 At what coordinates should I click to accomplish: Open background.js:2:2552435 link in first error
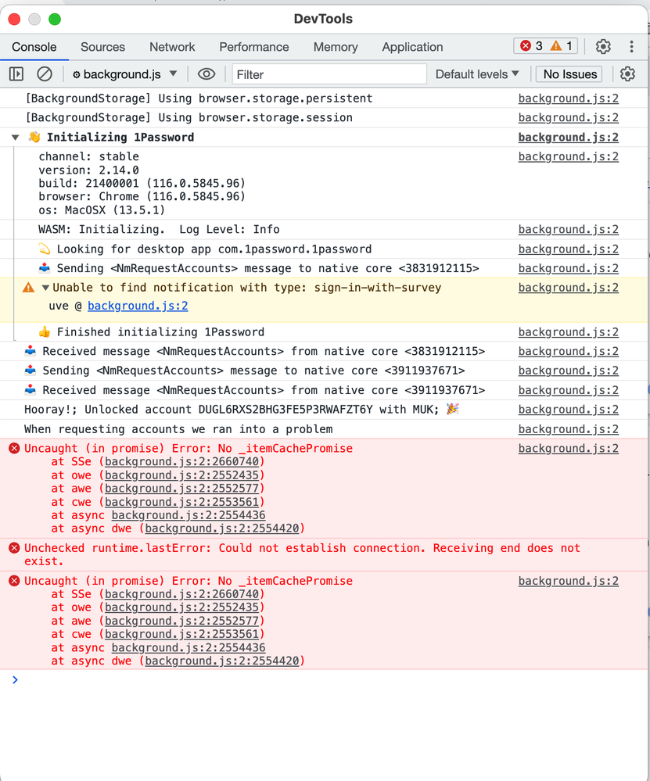pos(181,475)
